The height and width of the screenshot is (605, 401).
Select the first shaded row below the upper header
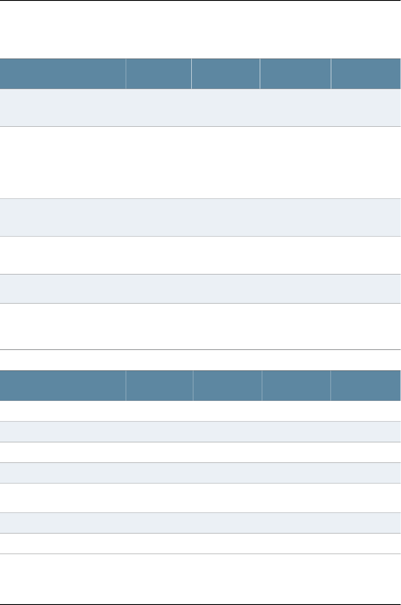pos(200,107)
